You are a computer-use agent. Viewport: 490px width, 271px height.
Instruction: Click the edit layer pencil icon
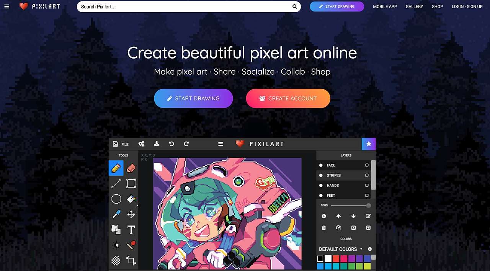click(368, 216)
